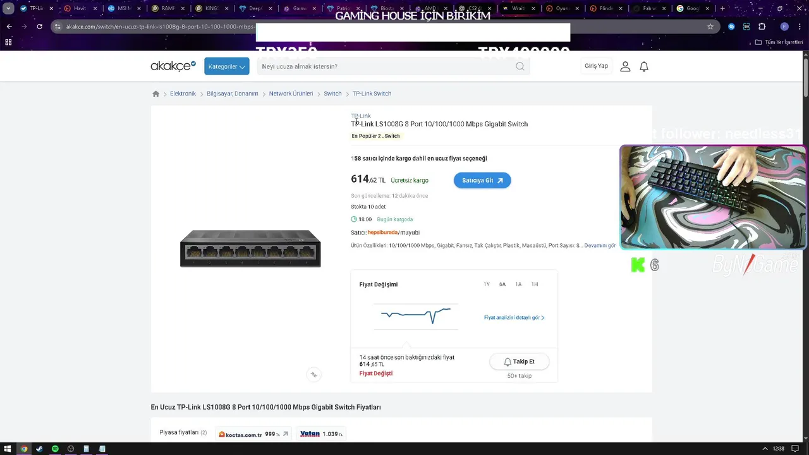
Task: Open Spotify from the taskbar
Action: click(x=55, y=449)
